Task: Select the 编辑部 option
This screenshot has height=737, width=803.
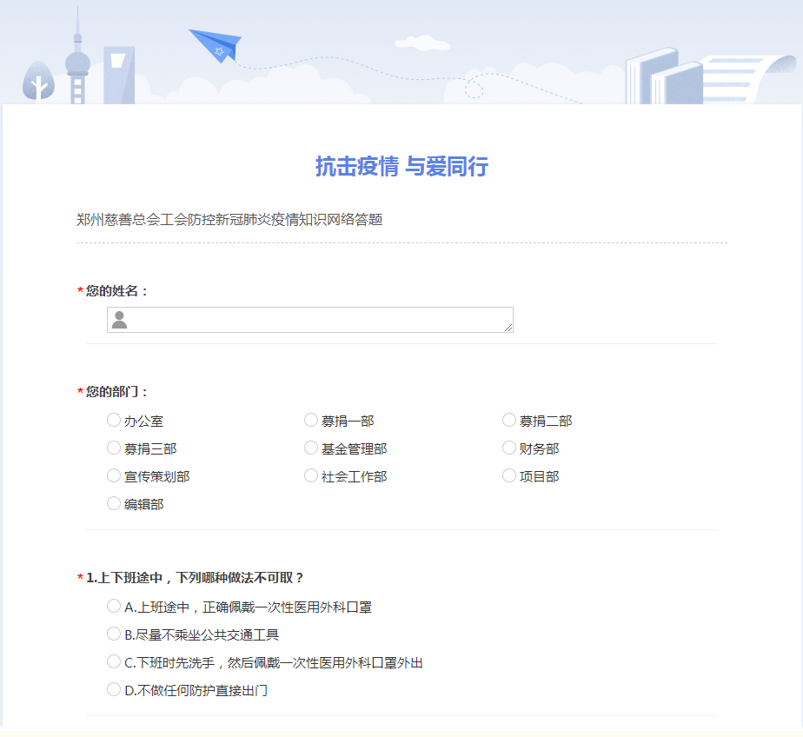Action: 114,504
